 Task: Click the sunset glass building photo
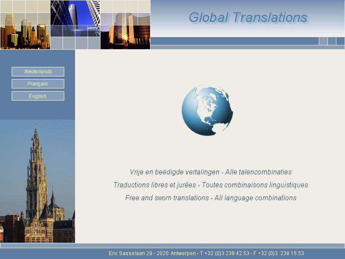click(125, 25)
